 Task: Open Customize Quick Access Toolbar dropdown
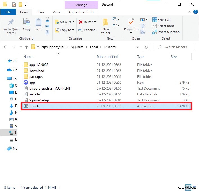(25, 5)
